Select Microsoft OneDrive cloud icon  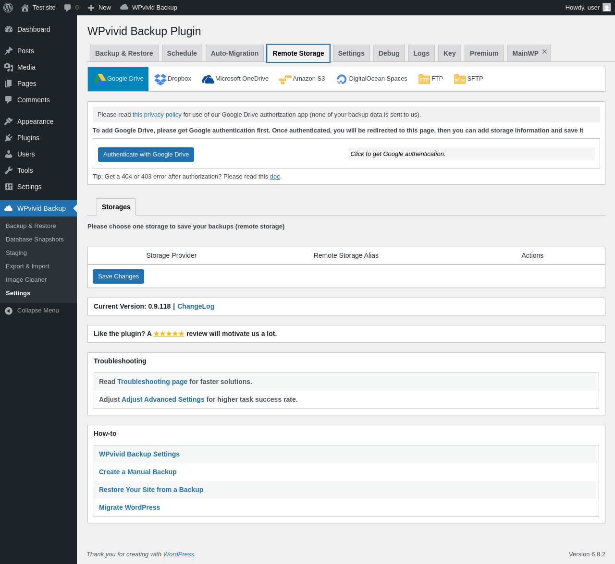coord(208,79)
